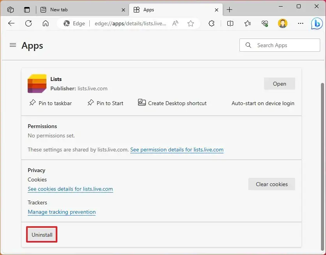326x255 pixels.
Task: Open Browser essentials
Action: coord(265,23)
